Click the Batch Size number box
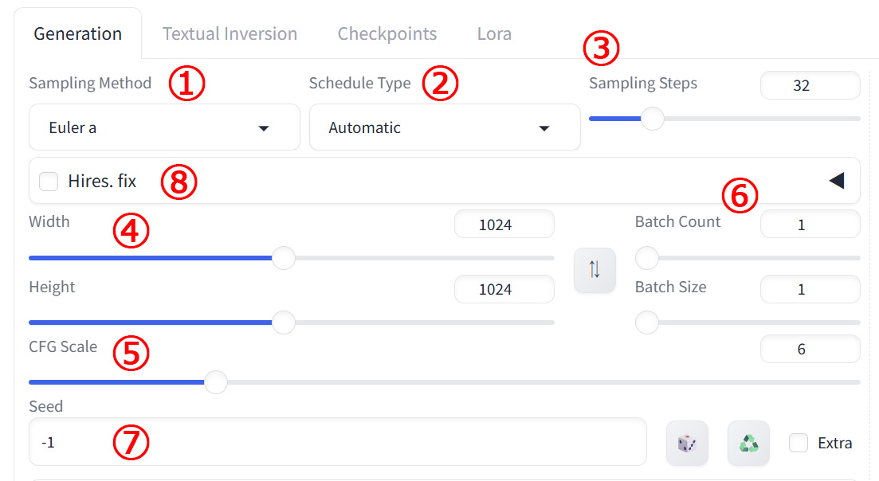This screenshot has width=879, height=481. (810, 289)
